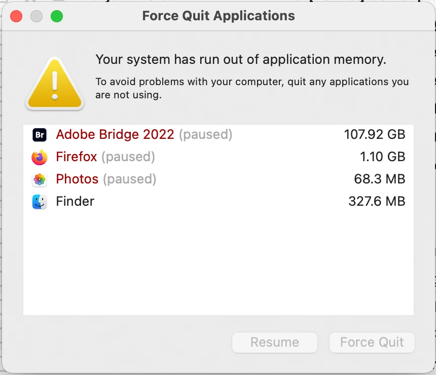Viewport: 436px width, 375px height.
Task: Select the paused Firefox entry
Action: (105, 157)
